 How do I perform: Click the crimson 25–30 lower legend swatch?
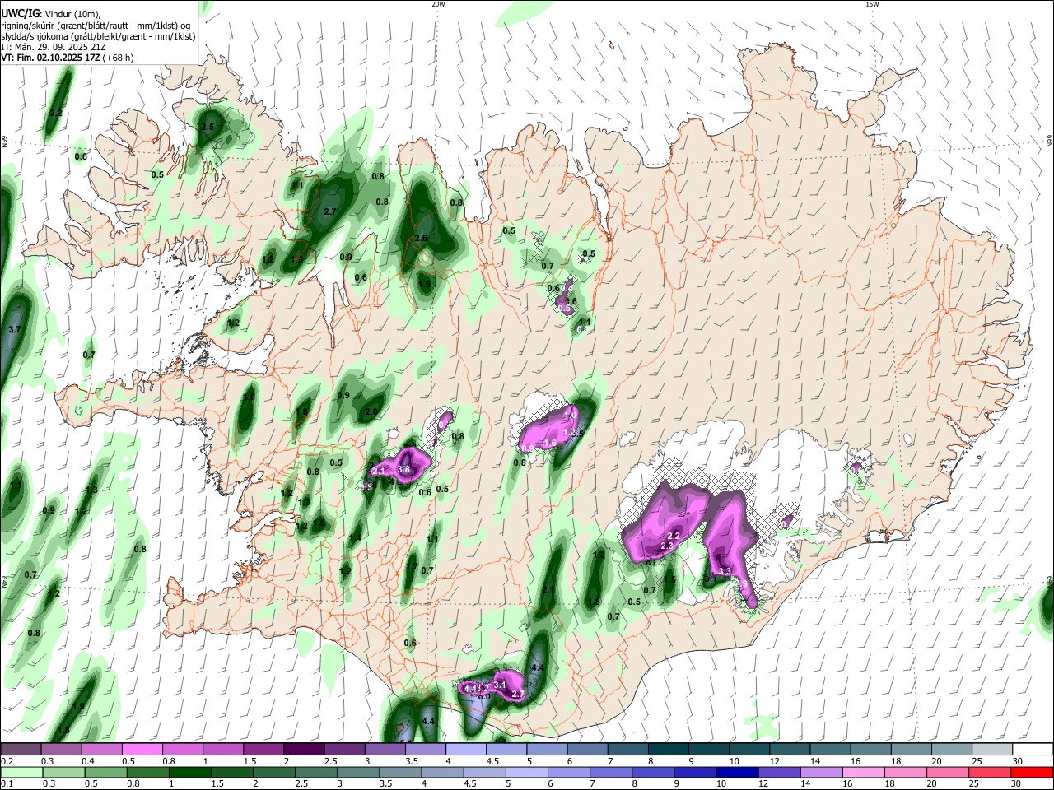click(991, 773)
